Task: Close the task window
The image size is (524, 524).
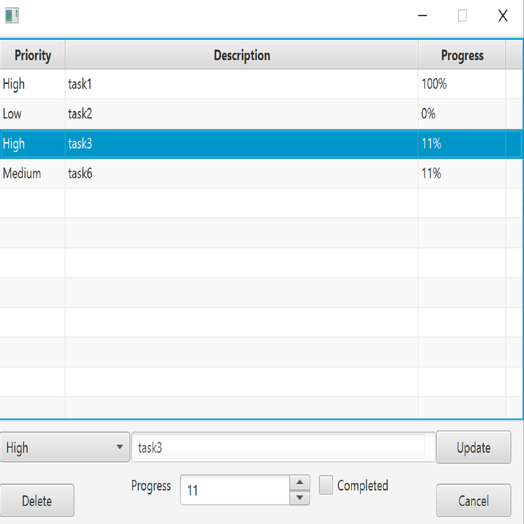Action: [x=503, y=16]
